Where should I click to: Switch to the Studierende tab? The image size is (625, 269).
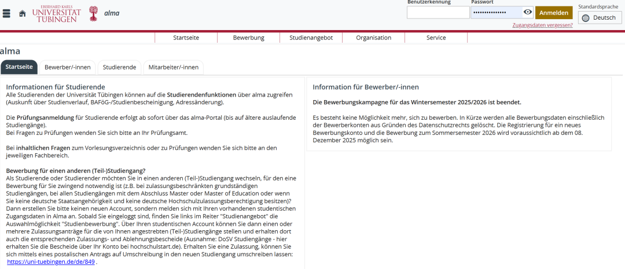[x=119, y=67]
